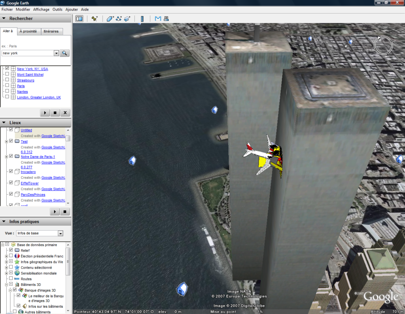Screen dimensions: 405x314
Task: Open the Mont Saint Michel link
Action: (30, 75)
